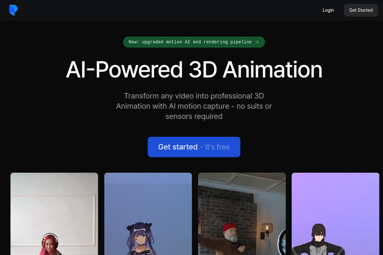Click the blue logo icon in header
This screenshot has height=255, width=383.
(13, 10)
